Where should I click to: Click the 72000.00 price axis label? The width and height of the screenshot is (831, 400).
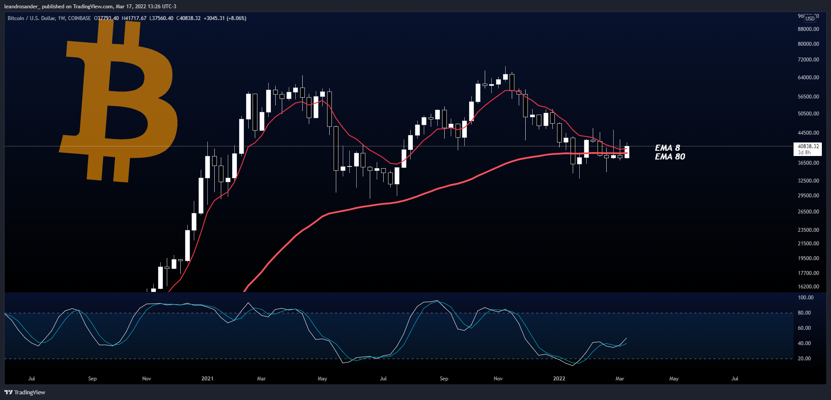(808, 60)
